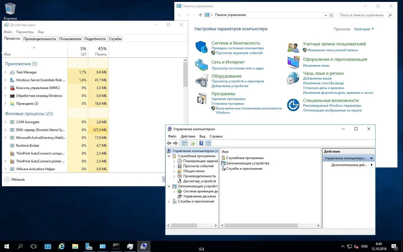Image resolution: width=403 pixels, height=252 pixels.
Task: Switch to the Подробности tab
Action: [x=95, y=39]
